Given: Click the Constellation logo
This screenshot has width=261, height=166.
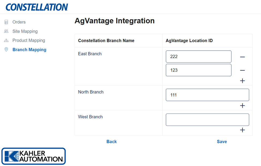Looking at the screenshot, I should 37,7.
